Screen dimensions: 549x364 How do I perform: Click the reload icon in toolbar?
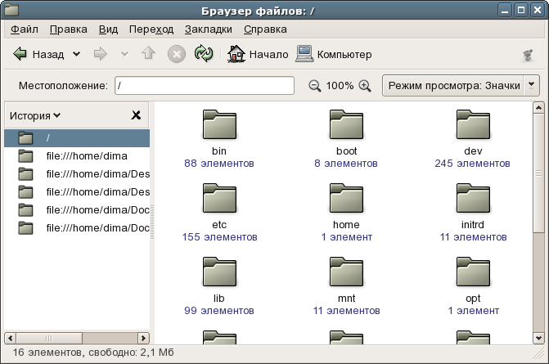(x=204, y=55)
